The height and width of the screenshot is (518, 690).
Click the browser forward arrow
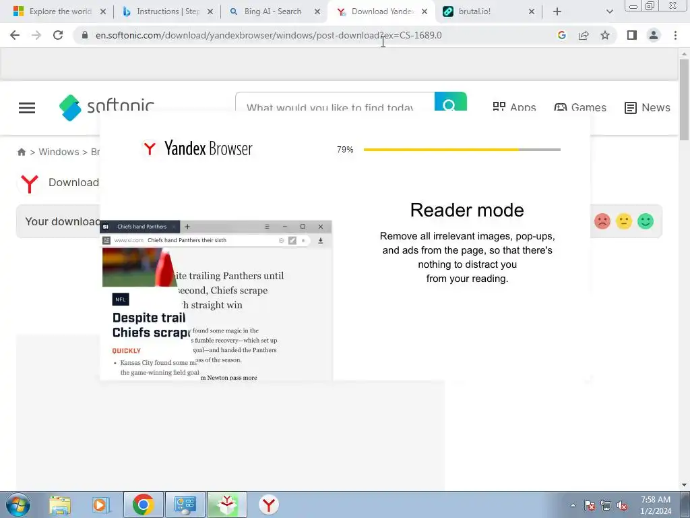[36, 35]
